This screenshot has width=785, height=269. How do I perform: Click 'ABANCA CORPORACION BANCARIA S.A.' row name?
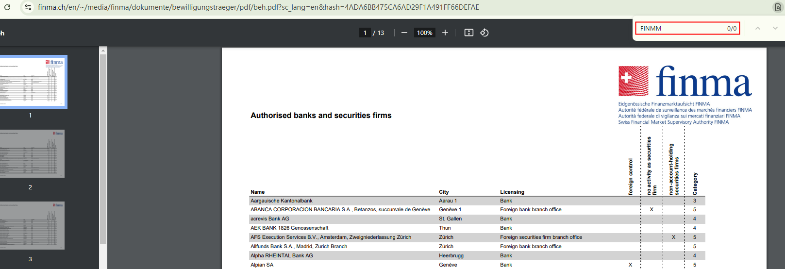(x=340, y=210)
